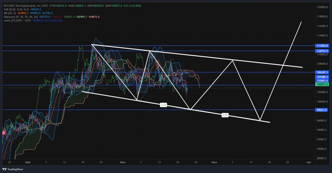Click the 110715.5 blue price label
This screenshot has height=173, width=332.
(x=322, y=51)
